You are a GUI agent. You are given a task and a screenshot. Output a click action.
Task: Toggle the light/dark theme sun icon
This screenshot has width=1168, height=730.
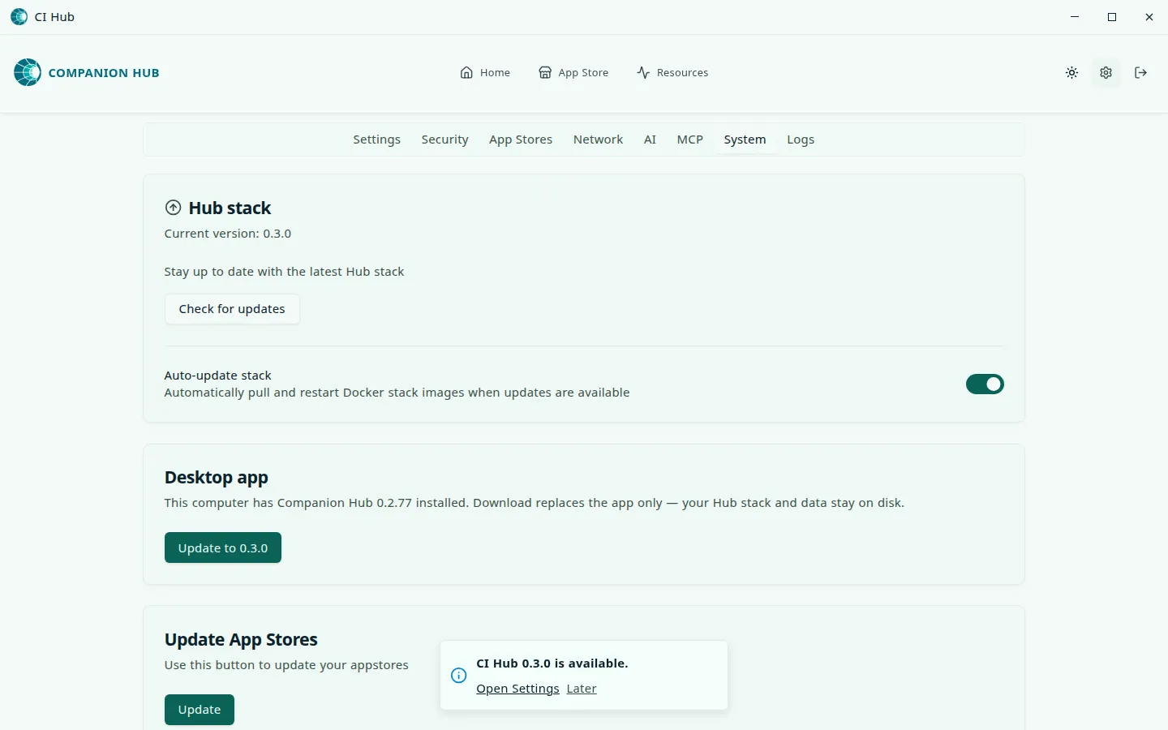pos(1071,73)
